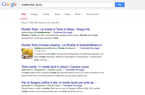Image resolution: width=145 pixels, height=95 pixels.
Task: Select the Web tab
Action: [x=23, y=14]
